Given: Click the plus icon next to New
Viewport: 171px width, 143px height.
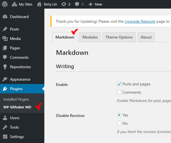Looking at the screenshot, I should click(91, 4).
